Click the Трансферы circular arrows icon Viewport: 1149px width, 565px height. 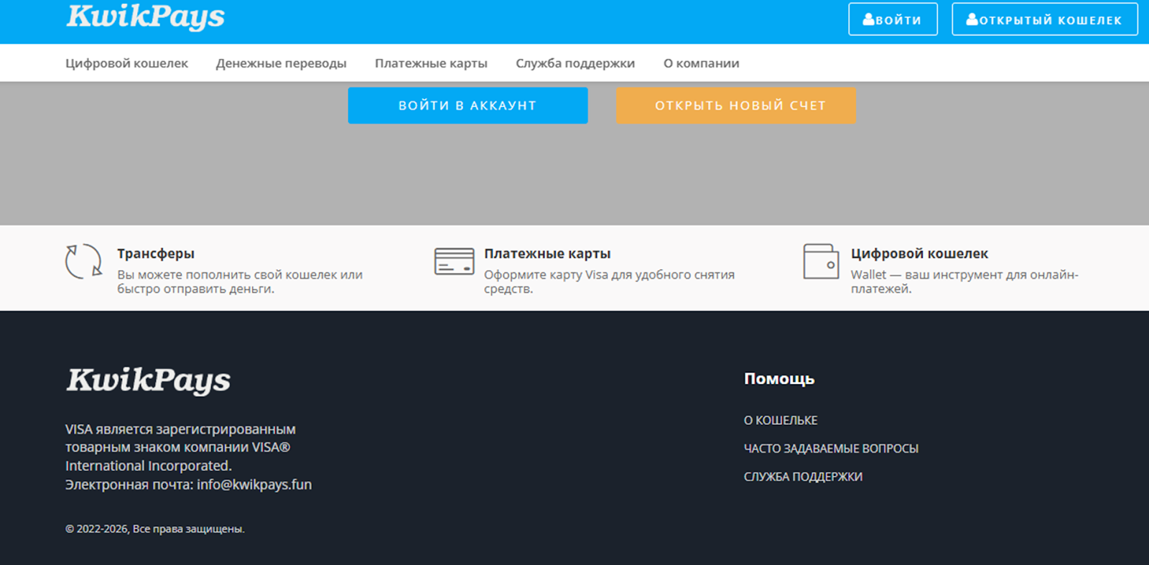84,261
